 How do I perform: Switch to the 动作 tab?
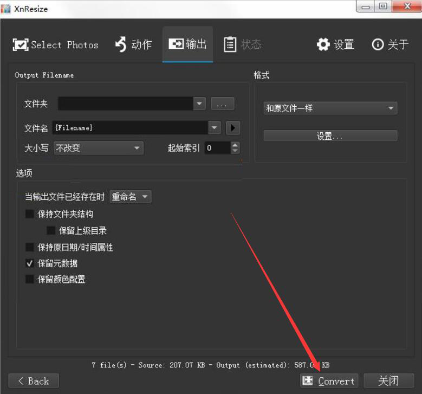point(133,44)
